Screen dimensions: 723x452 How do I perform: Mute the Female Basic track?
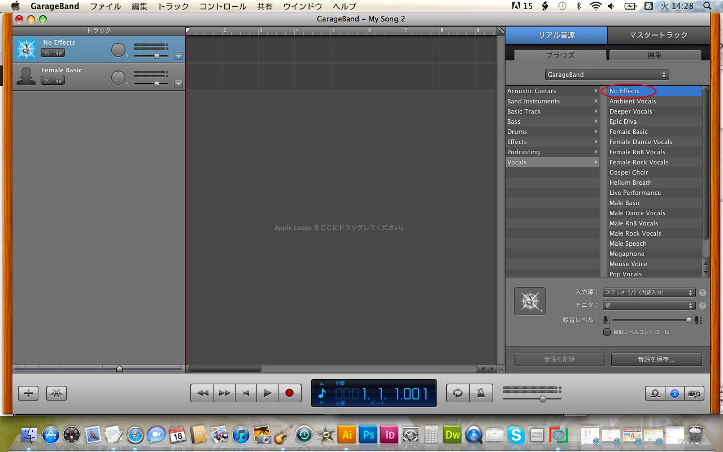click(x=47, y=80)
